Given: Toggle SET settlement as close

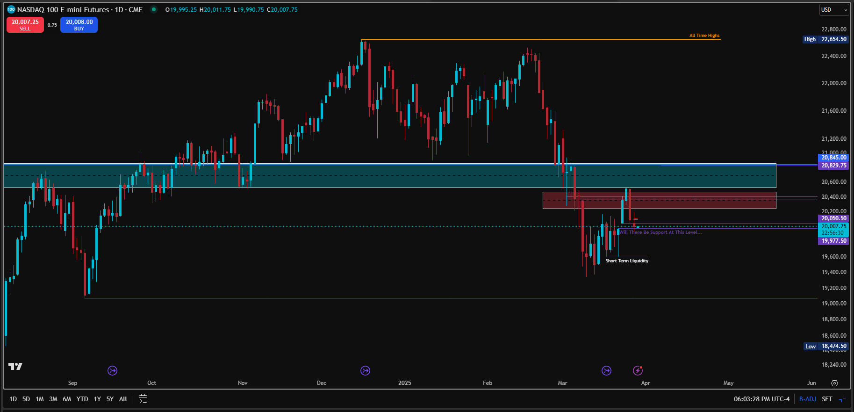Looking at the screenshot, I should point(827,399).
